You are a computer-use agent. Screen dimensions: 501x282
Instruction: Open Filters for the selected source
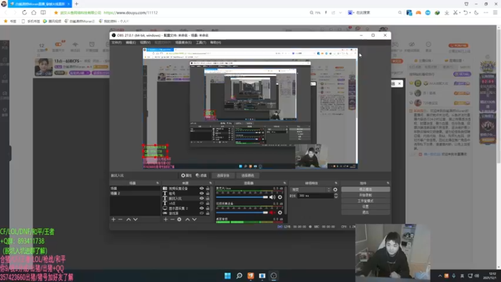(x=201, y=175)
